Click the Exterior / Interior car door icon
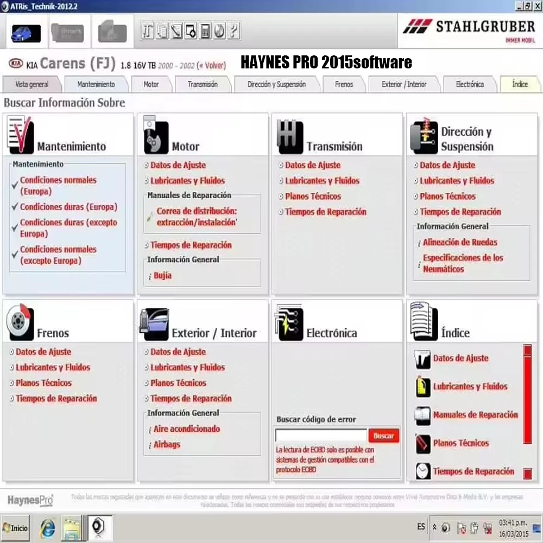This screenshot has height=543, width=543. click(154, 325)
